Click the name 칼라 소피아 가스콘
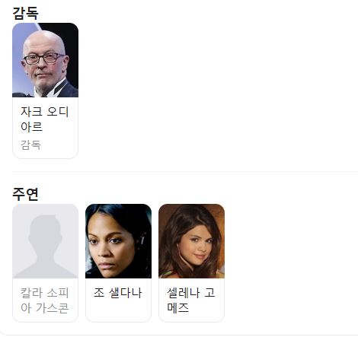Screen dimensions: 358x337 tap(45, 300)
